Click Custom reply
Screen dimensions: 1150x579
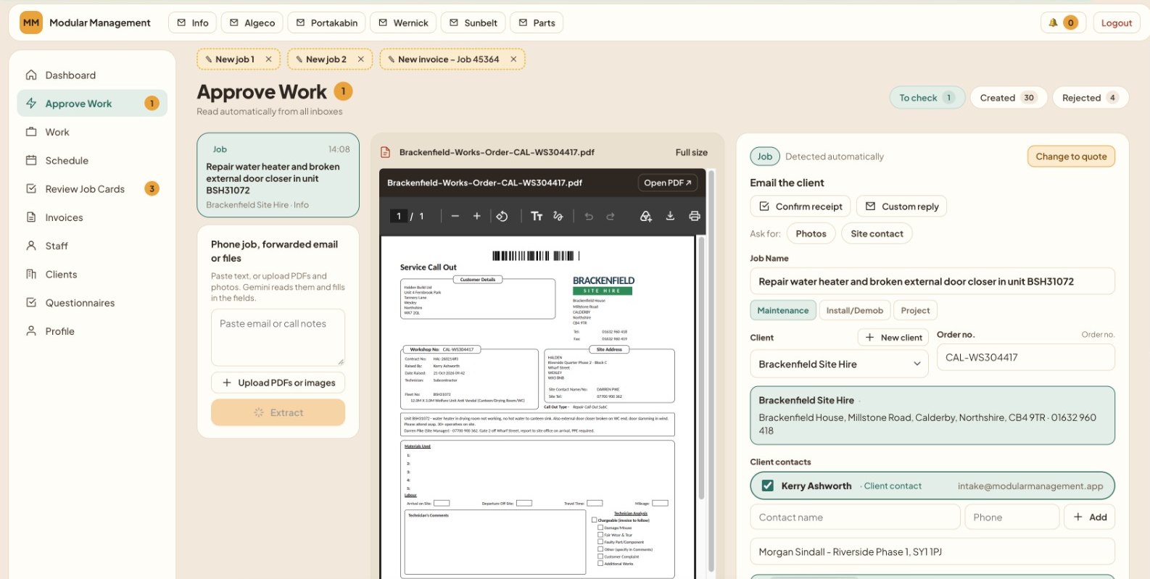(901, 207)
